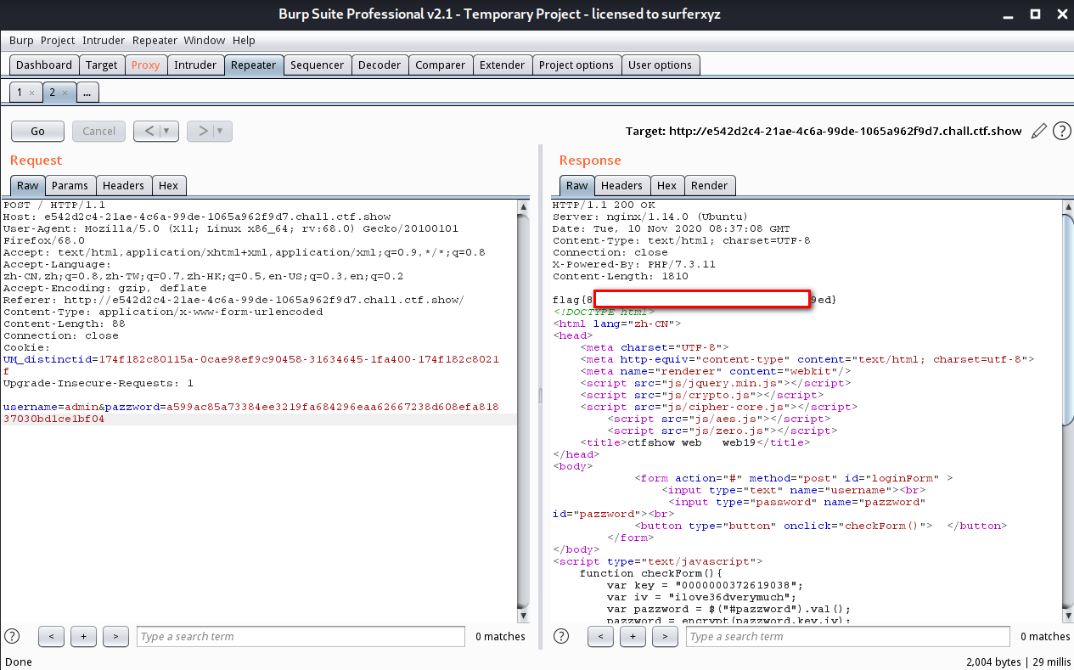
Task: Click the plus button in request search bar
Action: coord(83,636)
